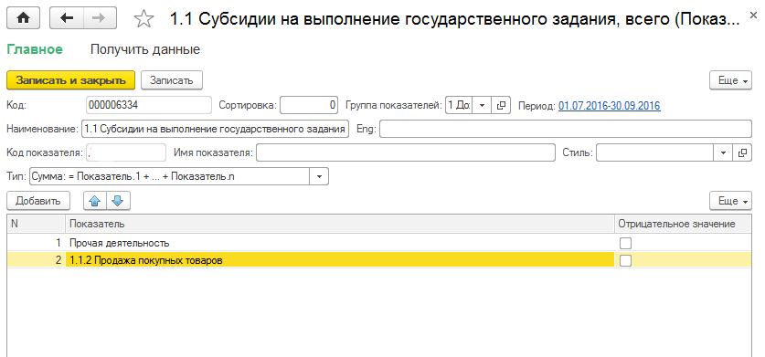Toggle negative value for Продажа покупных товаров

tap(625, 260)
